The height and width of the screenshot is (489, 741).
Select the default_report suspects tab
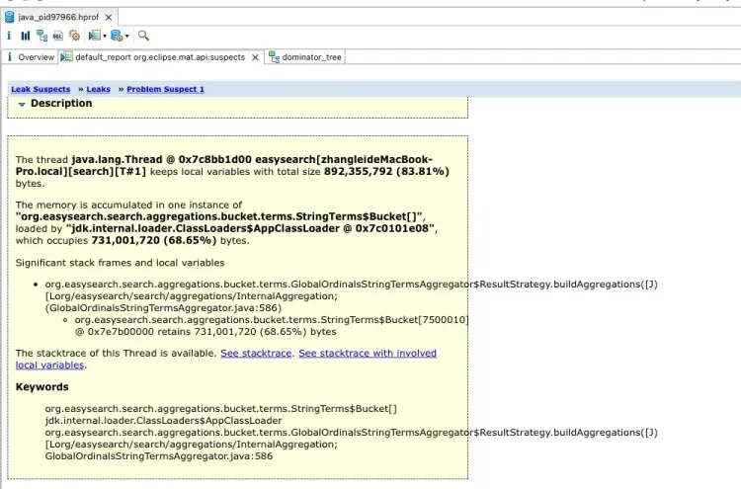coord(160,57)
